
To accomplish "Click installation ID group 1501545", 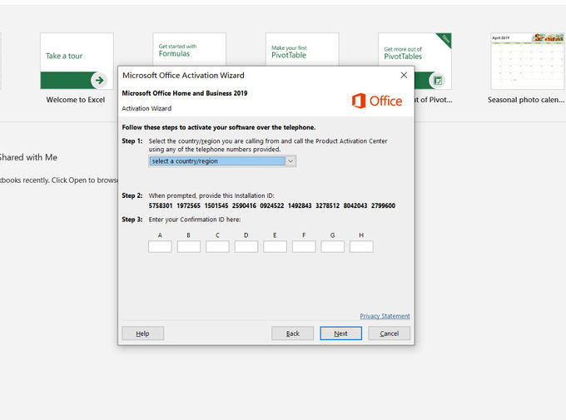I will (216, 205).
